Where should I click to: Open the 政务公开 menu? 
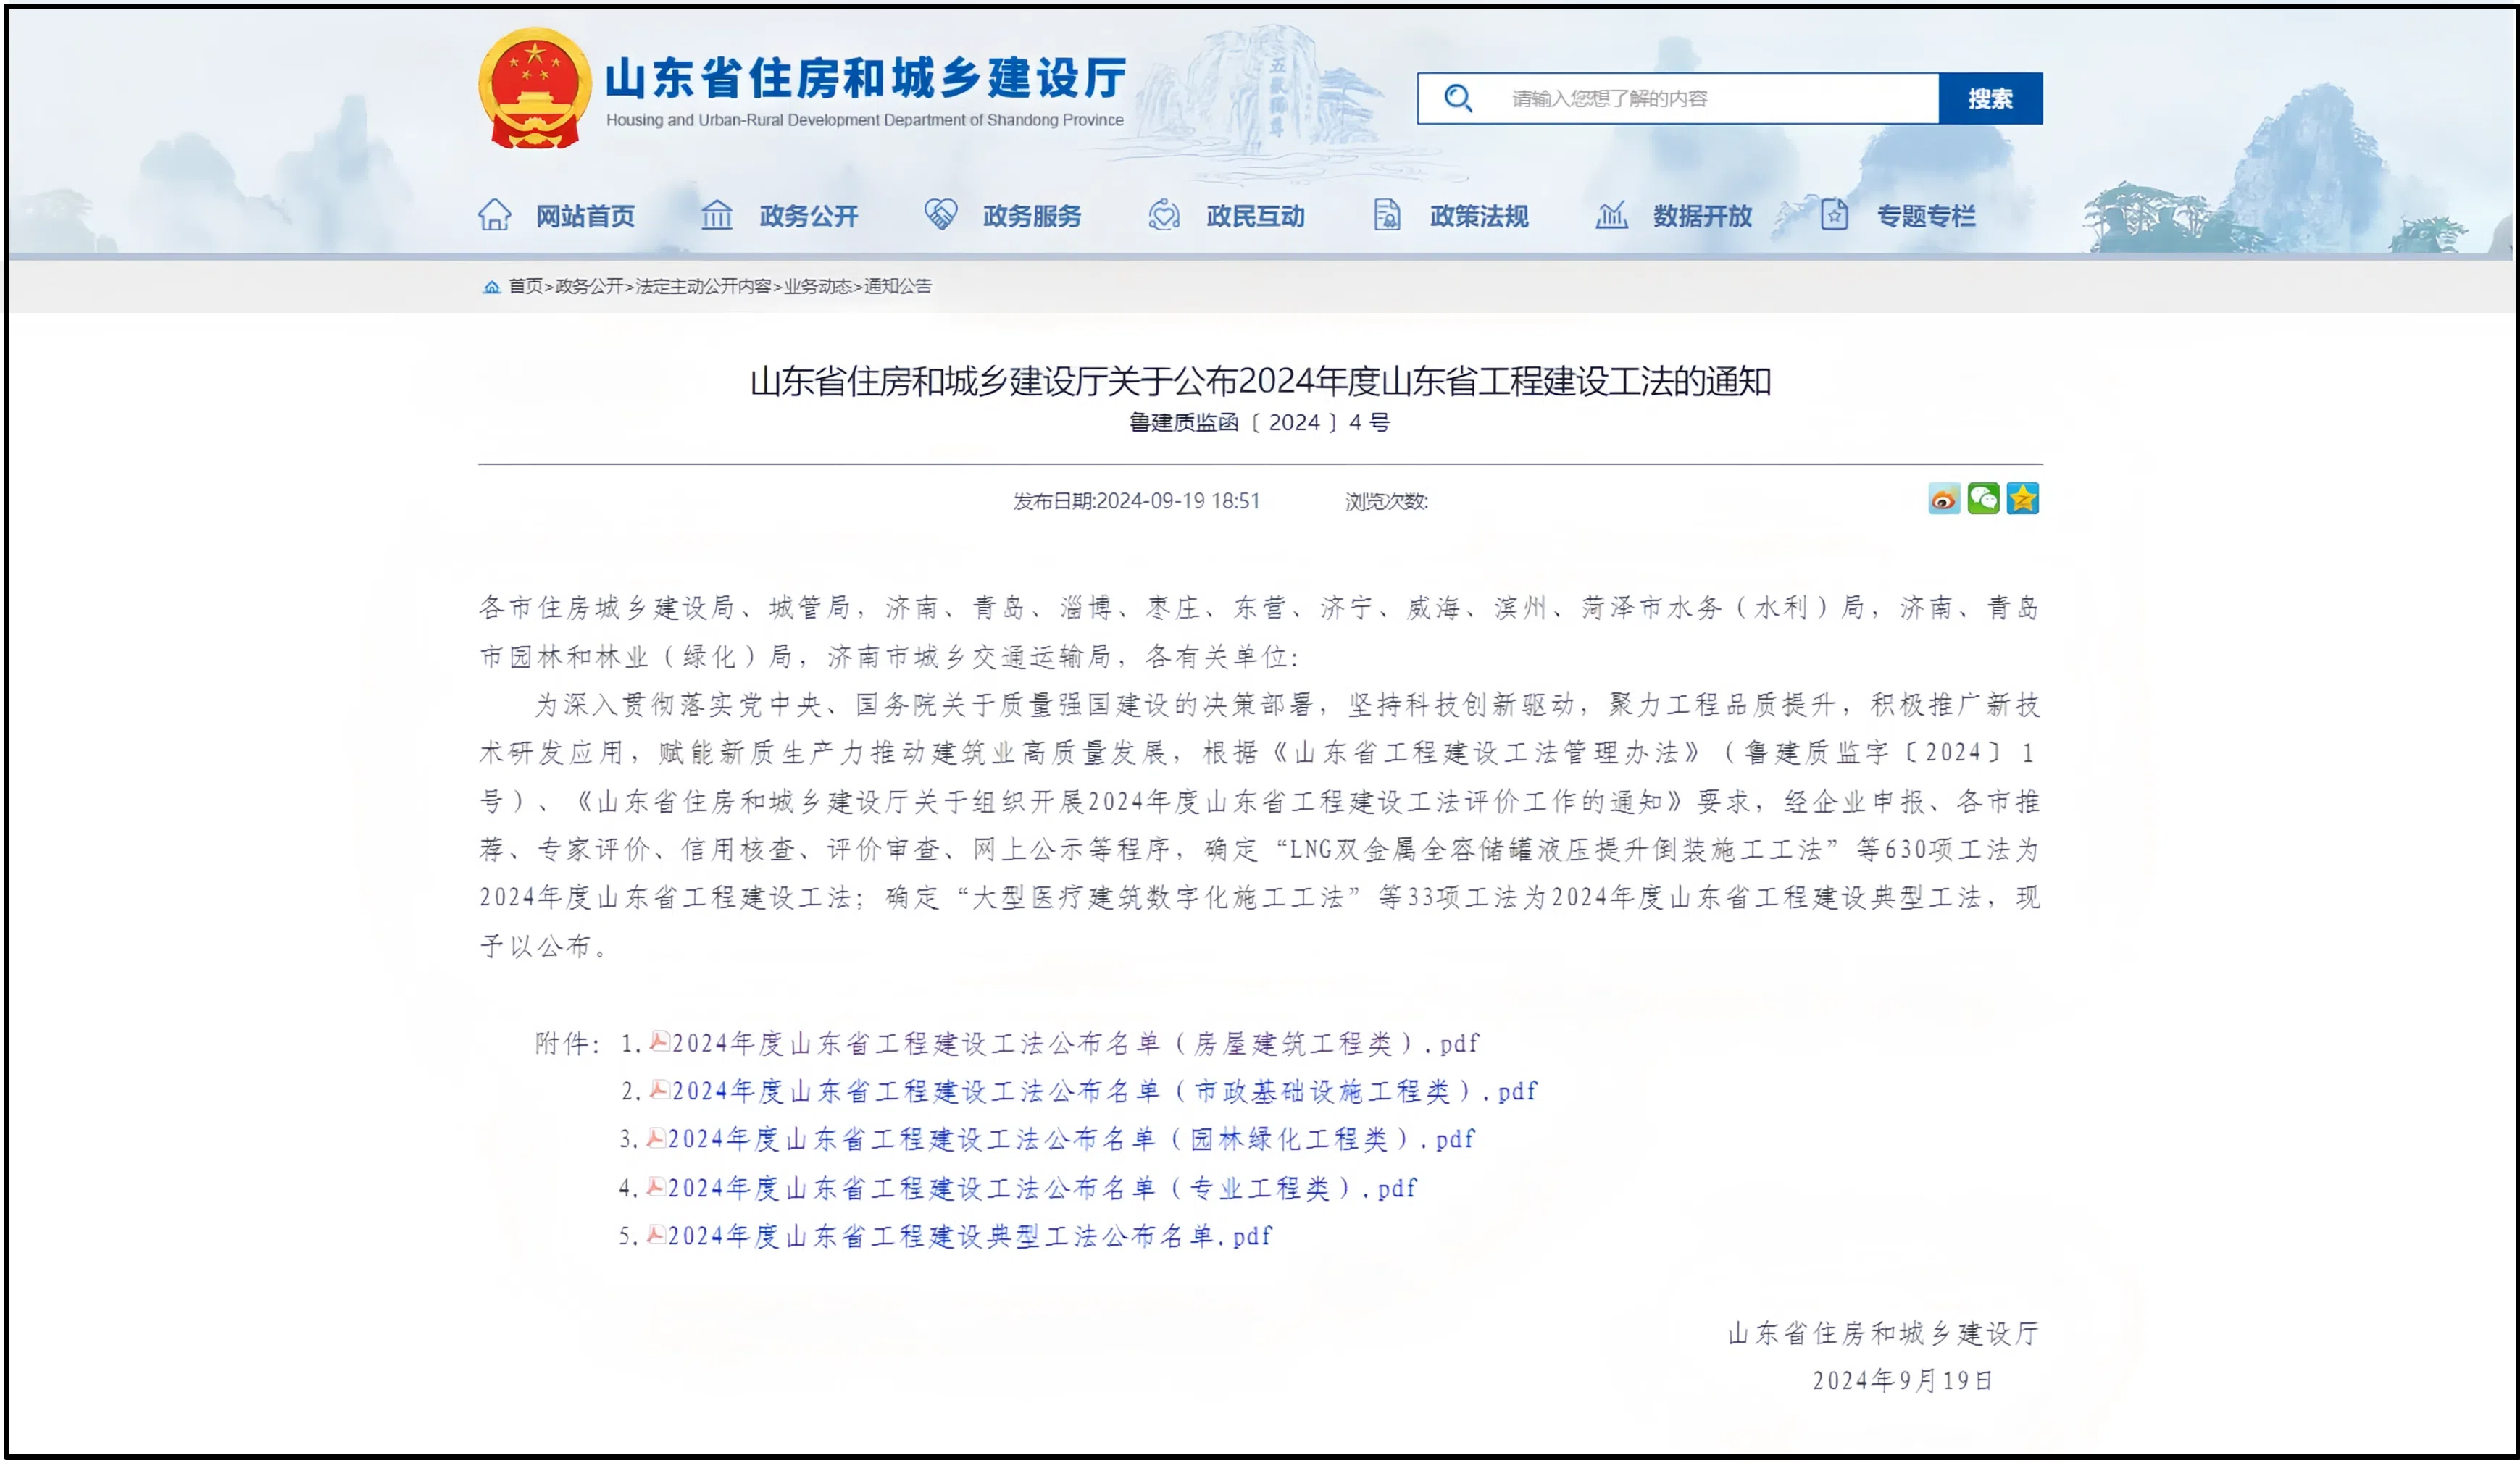coord(809,216)
